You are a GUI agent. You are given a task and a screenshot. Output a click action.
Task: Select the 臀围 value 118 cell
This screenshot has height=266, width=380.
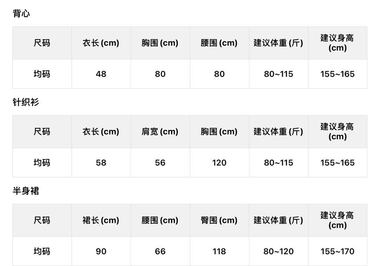coord(219,251)
